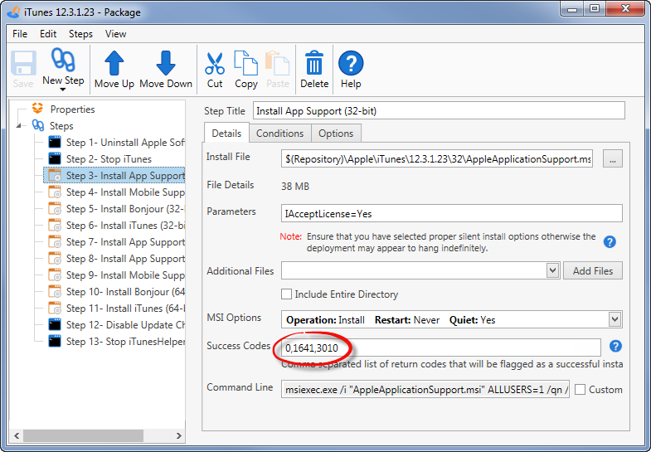Click Step 12 Disable Update command icon
Image resolution: width=651 pixels, height=452 pixels.
click(x=55, y=324)
